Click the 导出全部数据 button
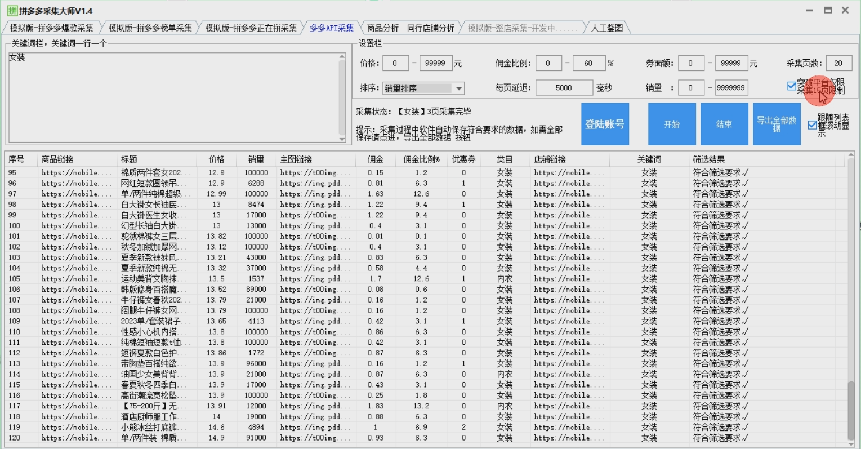This screenshot has width=861, height=449. 777,124
